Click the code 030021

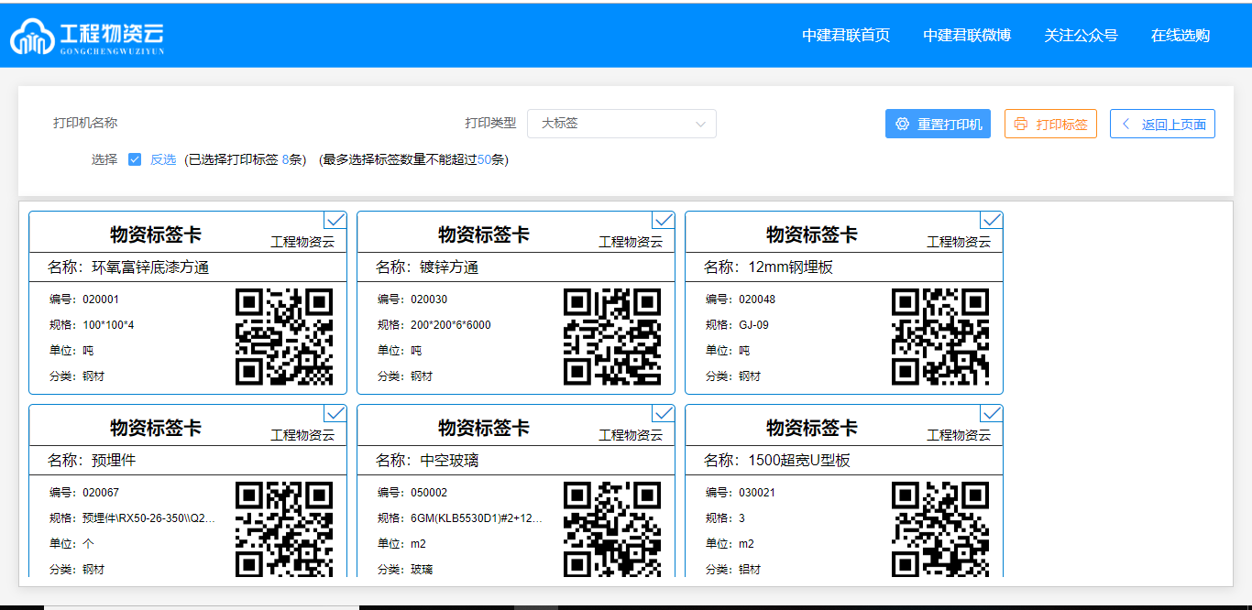pos(757,493)
